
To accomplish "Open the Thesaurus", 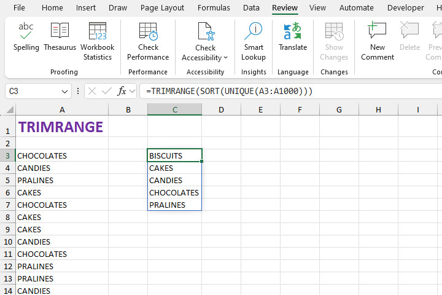I will 60,37.
